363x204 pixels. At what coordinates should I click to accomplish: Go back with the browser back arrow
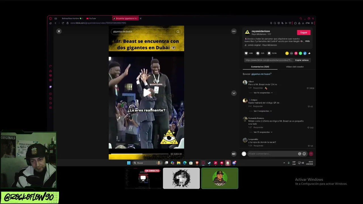(x=55, y=23)
